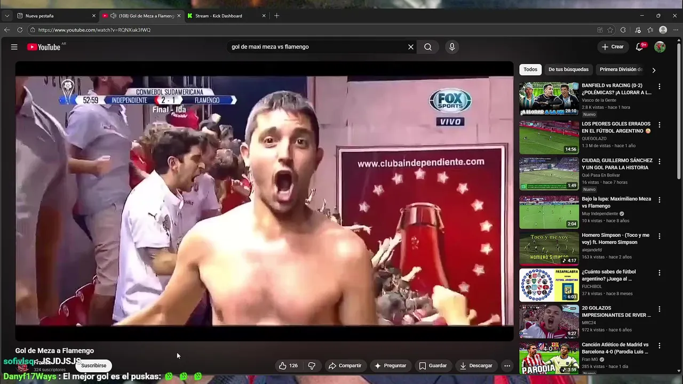The height and width of the screenshot is (384, 683).
Task: Open the browser profile icon
Action: [663, 30]
